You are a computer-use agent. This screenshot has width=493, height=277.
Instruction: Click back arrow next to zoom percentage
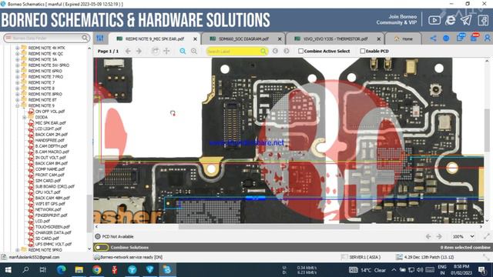428,236
